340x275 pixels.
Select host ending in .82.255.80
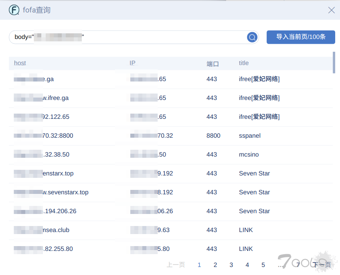[x=43, y=249]
